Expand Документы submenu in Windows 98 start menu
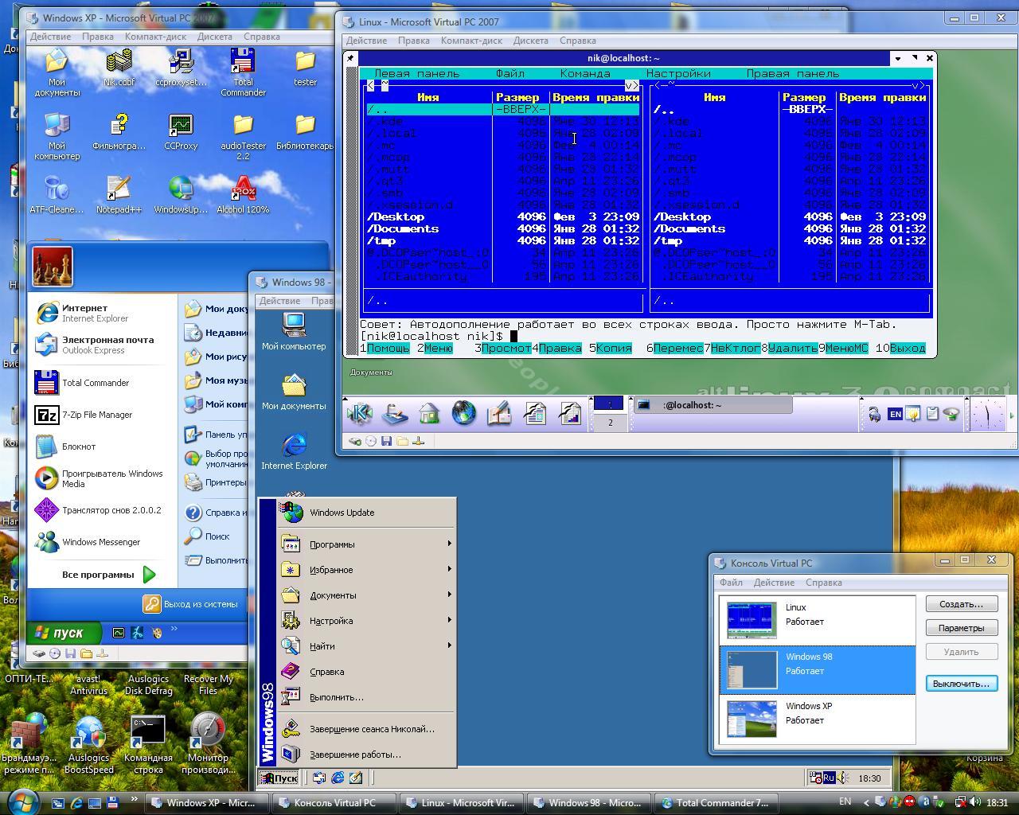The width and height of the screenshot is (1019, 815). (366, 595)
